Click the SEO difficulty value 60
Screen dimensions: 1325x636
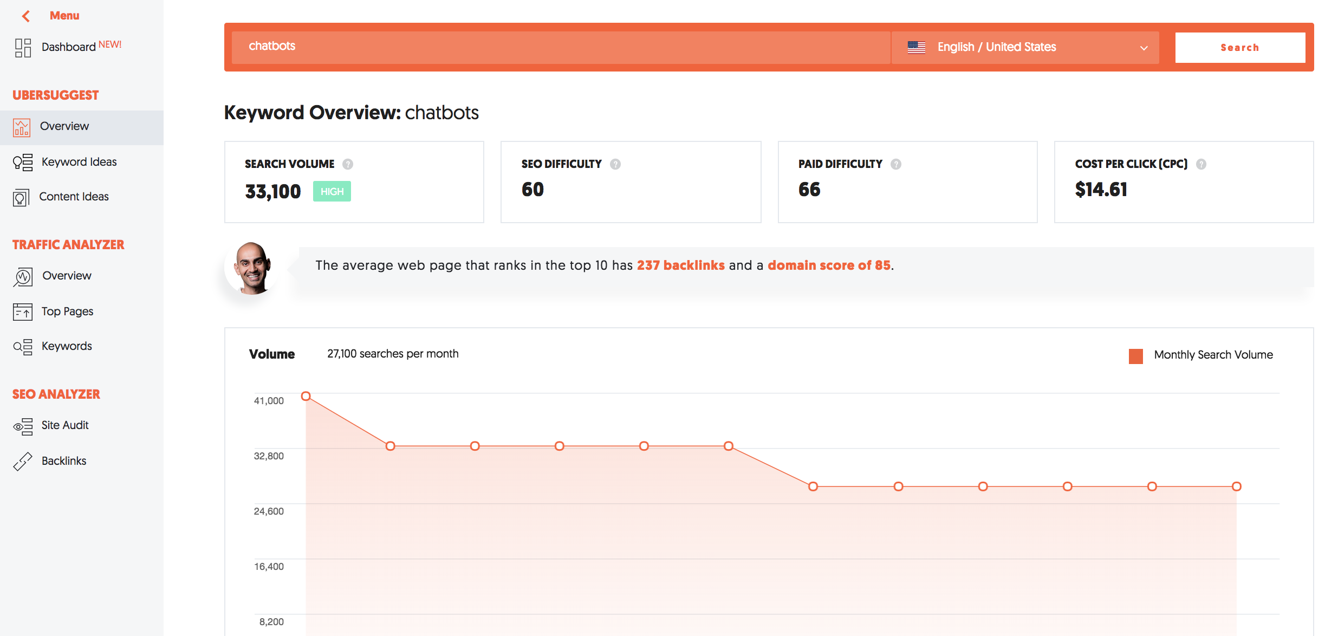(532, 190)
